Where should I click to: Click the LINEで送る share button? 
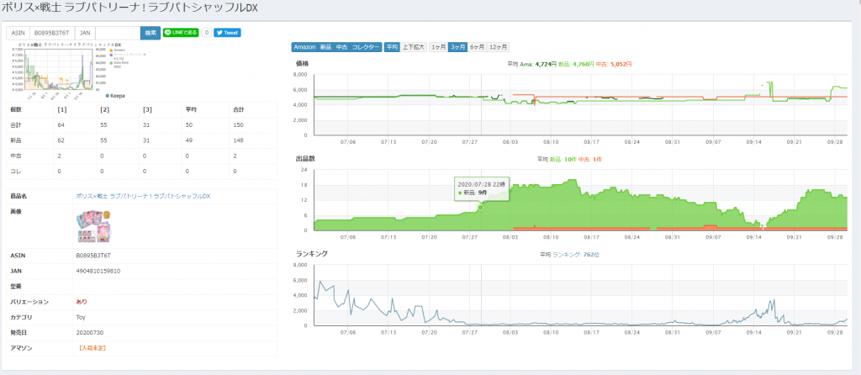tap(180, 33)
